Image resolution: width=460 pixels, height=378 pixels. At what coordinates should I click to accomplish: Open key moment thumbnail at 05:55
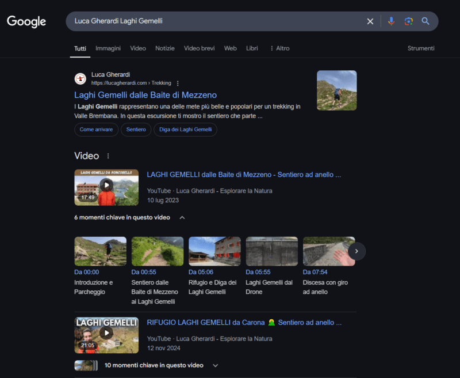point(271,251)
